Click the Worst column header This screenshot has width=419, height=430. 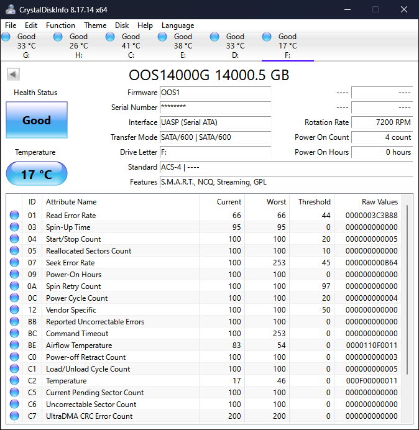click(x=267, y=202)
